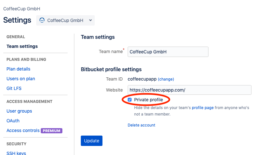Image resolution: width=256 pixels, height=155 pixels.
Task: Open OAuth settings
Action: pos(13,121)
